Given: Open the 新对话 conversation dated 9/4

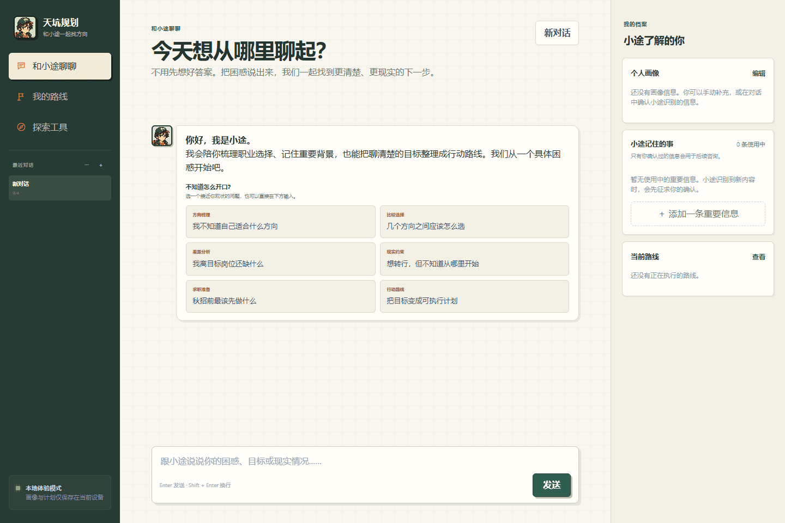Looking at the screenshot, I should coord(60,188).
